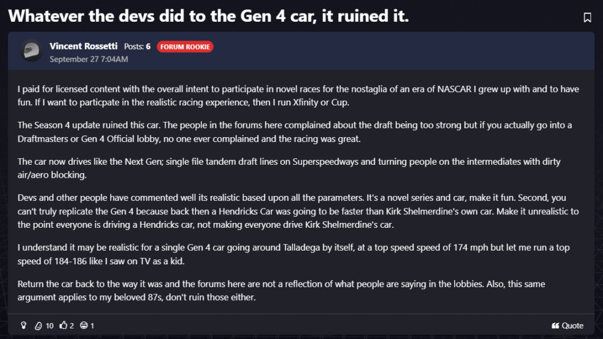Click the reaction icon beside the 10 count
This screenshot has width=603, height=339.
tap(39, 325)
